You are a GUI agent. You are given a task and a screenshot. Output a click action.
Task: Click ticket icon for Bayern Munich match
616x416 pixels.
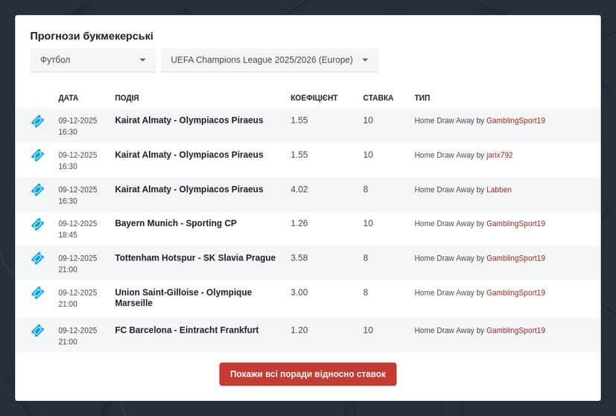point(37,224)
